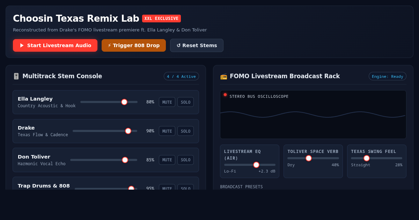The image size is (419, 220).
Task: Click the 'BROADCAST PRESETS' label
Action: click(x=241, y=187)
